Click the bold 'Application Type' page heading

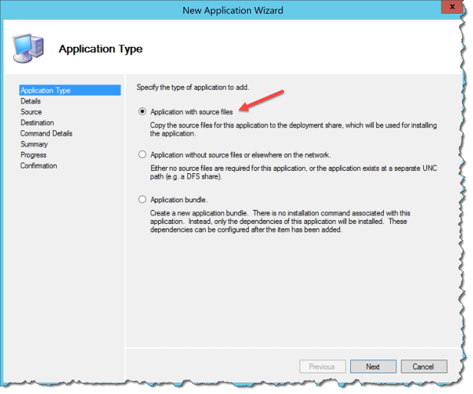pos(101,49)
